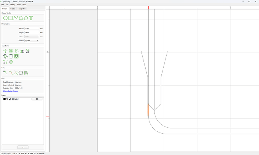Click the Corner Tool icon

point(11,56)
